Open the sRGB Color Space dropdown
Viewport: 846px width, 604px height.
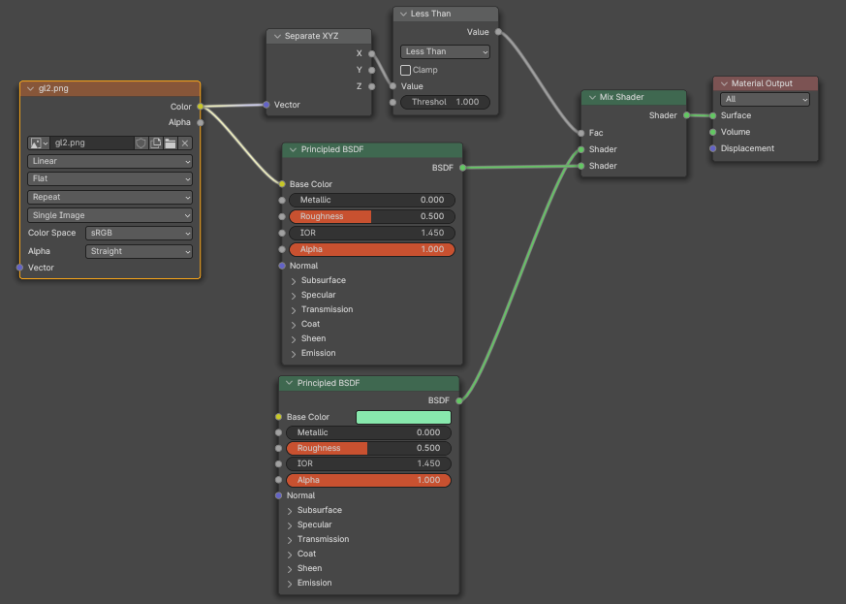139,234
